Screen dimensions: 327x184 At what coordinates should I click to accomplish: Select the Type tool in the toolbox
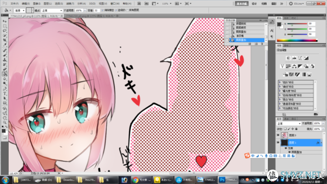point(5,94)
